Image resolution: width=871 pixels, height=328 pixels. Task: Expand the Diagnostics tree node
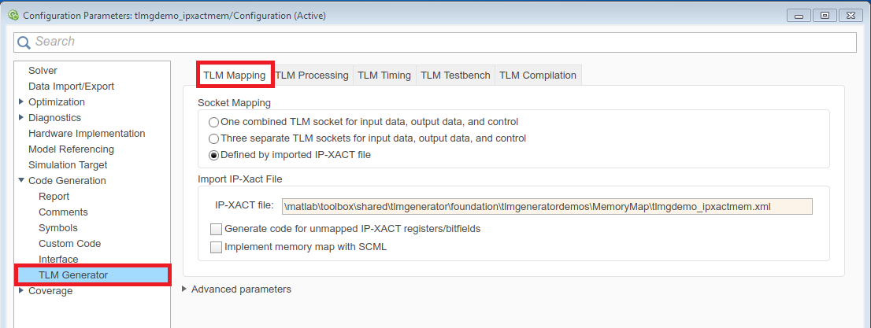click(21, 118)
